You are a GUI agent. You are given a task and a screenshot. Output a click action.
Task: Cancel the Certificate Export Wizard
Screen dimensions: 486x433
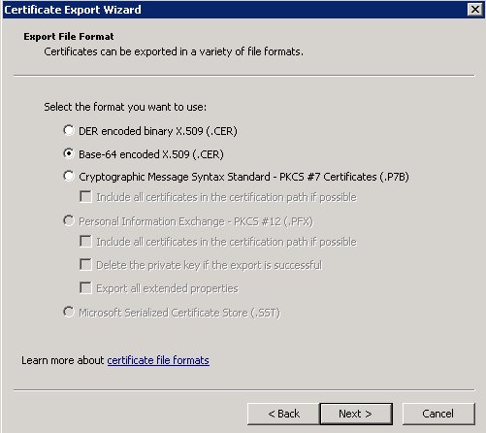(x=438, y=414)
